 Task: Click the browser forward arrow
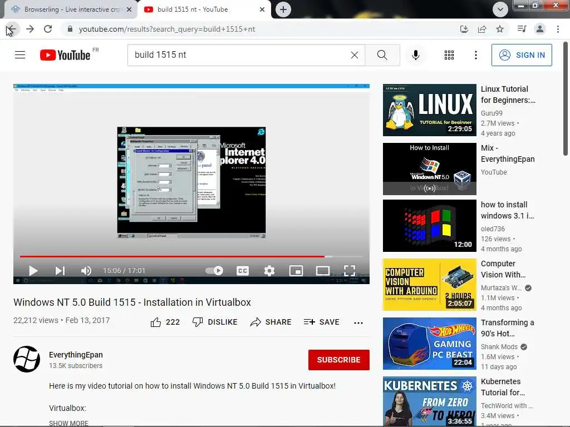click(30, 29)
